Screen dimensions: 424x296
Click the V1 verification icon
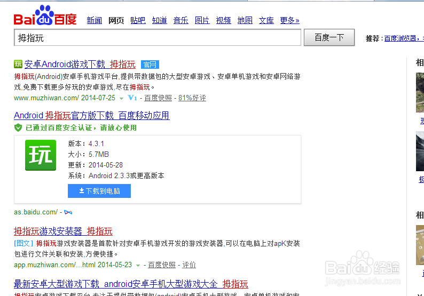tap(132, 98)
